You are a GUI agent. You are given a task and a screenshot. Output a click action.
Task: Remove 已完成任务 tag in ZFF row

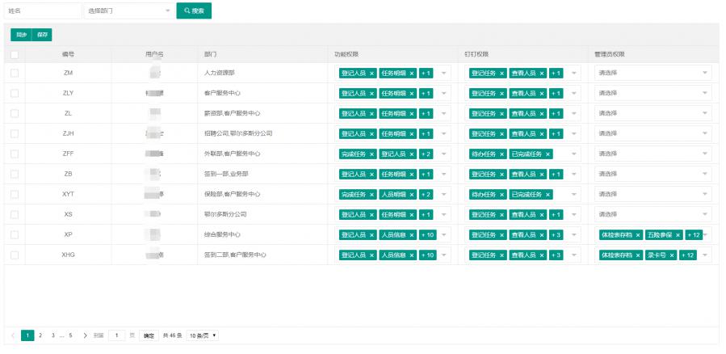click(x=548, y=154)
